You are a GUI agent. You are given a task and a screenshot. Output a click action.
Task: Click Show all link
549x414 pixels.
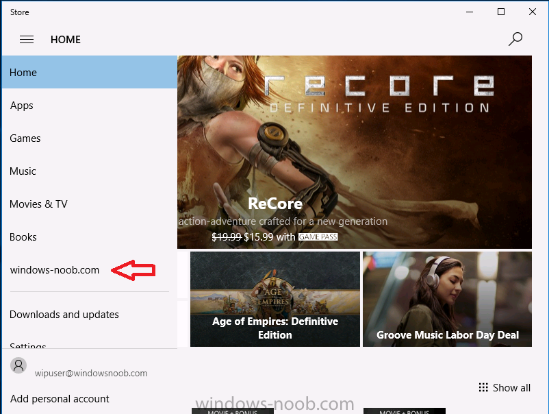[511, 388]
